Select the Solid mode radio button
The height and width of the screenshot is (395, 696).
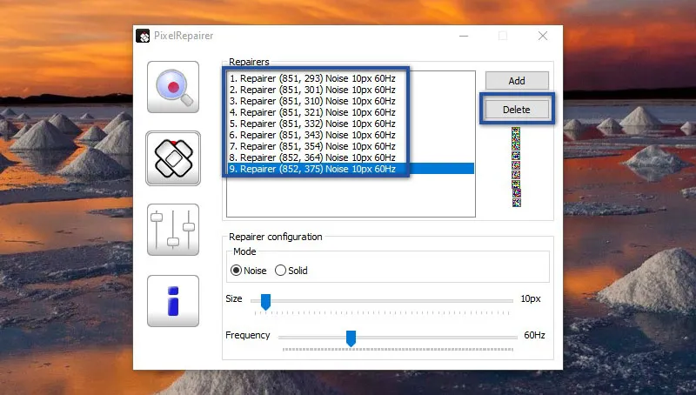tap(280, 271)
